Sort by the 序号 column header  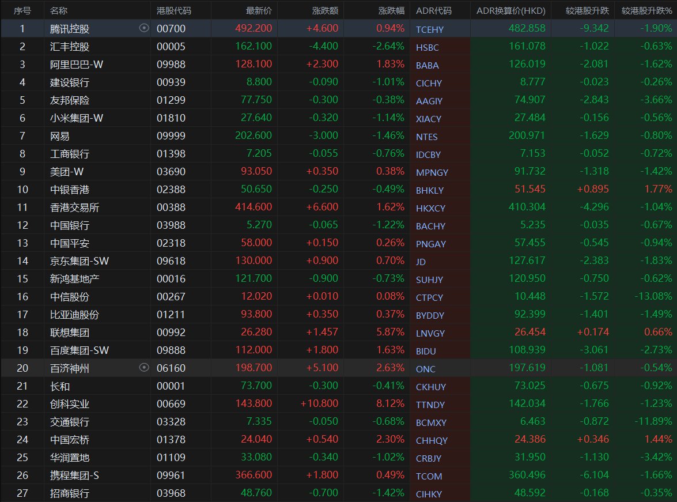[22, 10]
